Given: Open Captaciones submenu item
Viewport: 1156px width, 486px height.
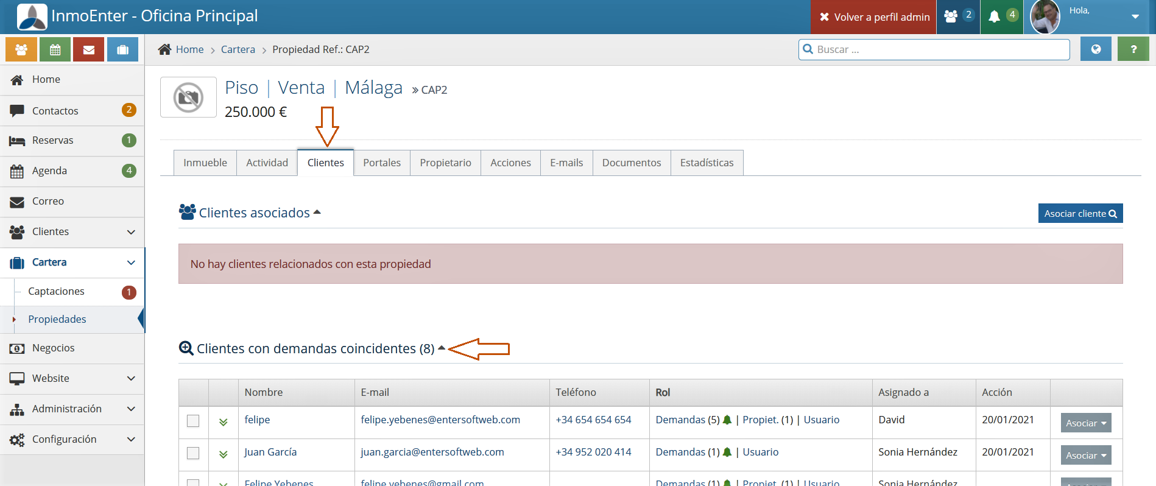Looking at the screenshot, I should 72,292.
